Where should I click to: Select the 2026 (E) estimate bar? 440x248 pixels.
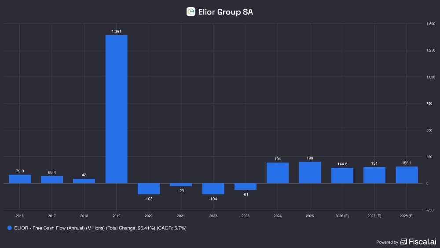click(342, 175)
